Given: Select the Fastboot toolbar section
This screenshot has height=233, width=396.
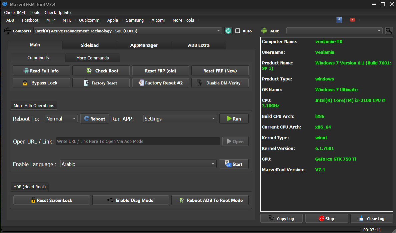Looking at the screenshot, I should pyautogui.click(x=30, y=20).
